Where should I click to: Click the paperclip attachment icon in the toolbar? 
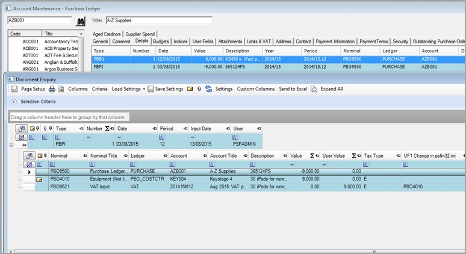[199, 89]
